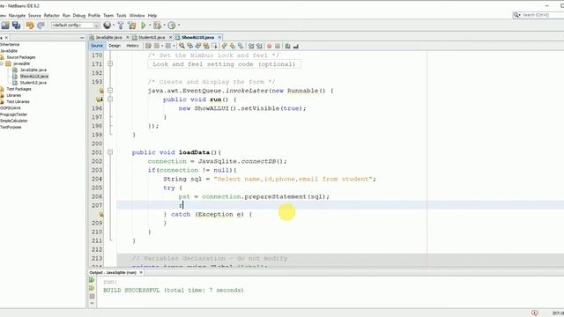Close the StudentUI.java editor tab
This screenshot has height=317, width=564.
pos(170,37)
